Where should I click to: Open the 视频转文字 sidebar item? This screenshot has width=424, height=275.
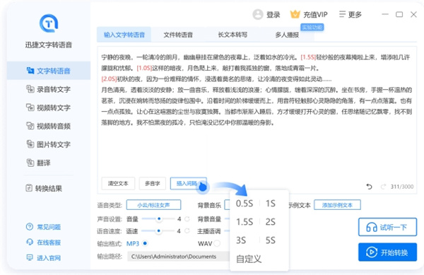pyautogui.click(x=49, y=107)
